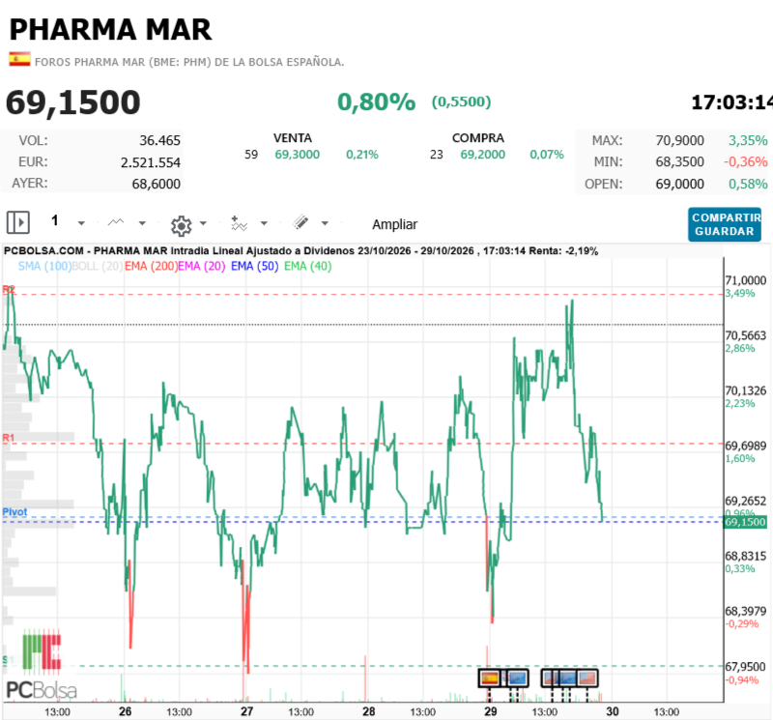Screen dimensions: 773x720
Task: Click the -0,36% MIN percentage
Action: [x=745, y=161]
